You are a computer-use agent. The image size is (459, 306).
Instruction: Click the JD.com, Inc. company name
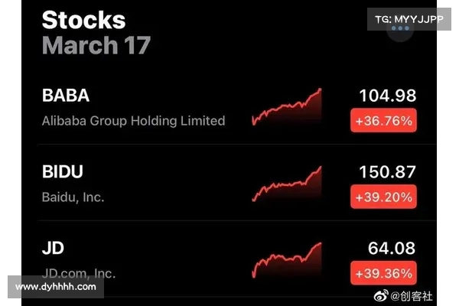[x=79, y=272]
